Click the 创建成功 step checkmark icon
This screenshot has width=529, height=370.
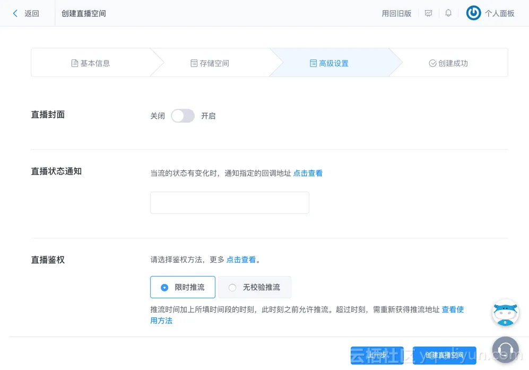pos(432,63)
